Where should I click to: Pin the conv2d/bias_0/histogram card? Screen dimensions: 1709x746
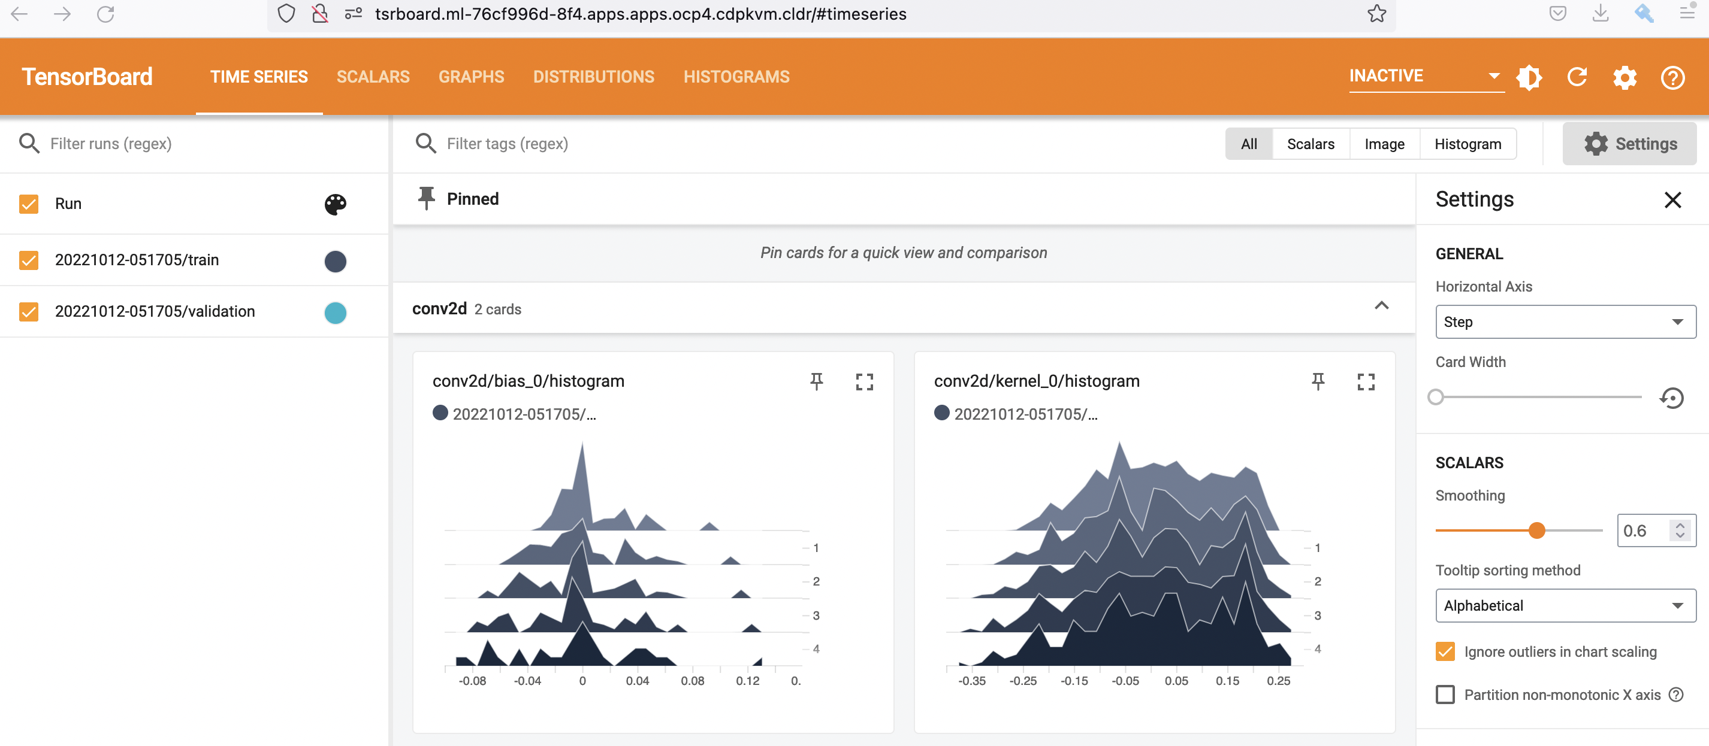coord(816,381)
